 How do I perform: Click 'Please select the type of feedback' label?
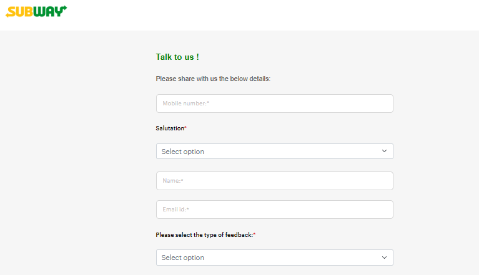pos(204,235)
